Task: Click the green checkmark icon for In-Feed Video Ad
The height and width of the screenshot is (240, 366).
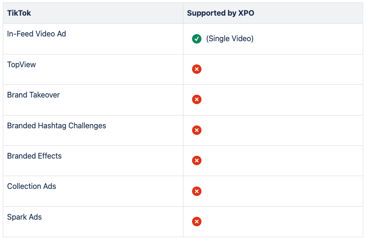Action: 197,39
